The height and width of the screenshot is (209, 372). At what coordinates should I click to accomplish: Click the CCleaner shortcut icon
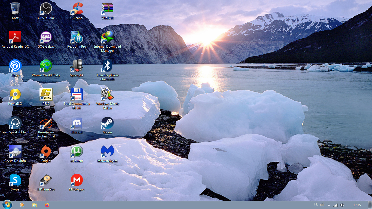click(x=77, y=9)
